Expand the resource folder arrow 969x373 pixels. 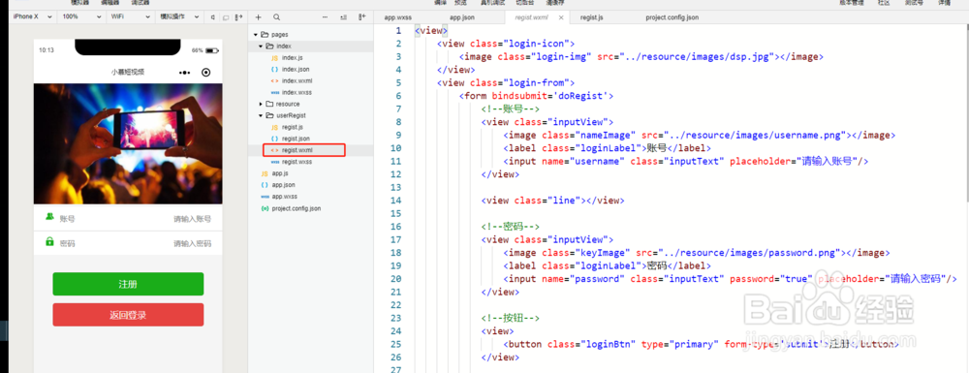[x=261, y=104]
